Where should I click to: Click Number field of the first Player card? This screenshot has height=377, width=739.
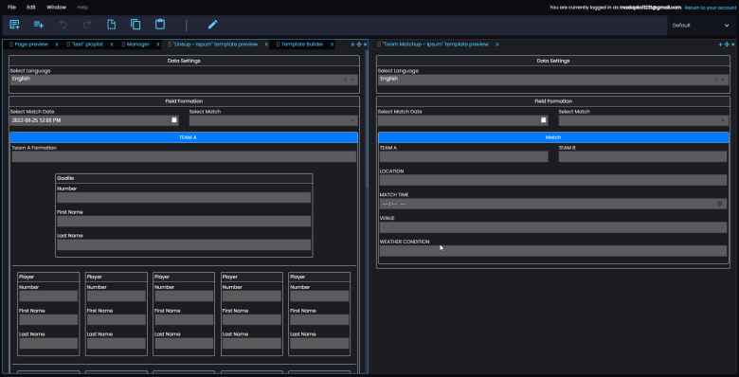[48, 296]
